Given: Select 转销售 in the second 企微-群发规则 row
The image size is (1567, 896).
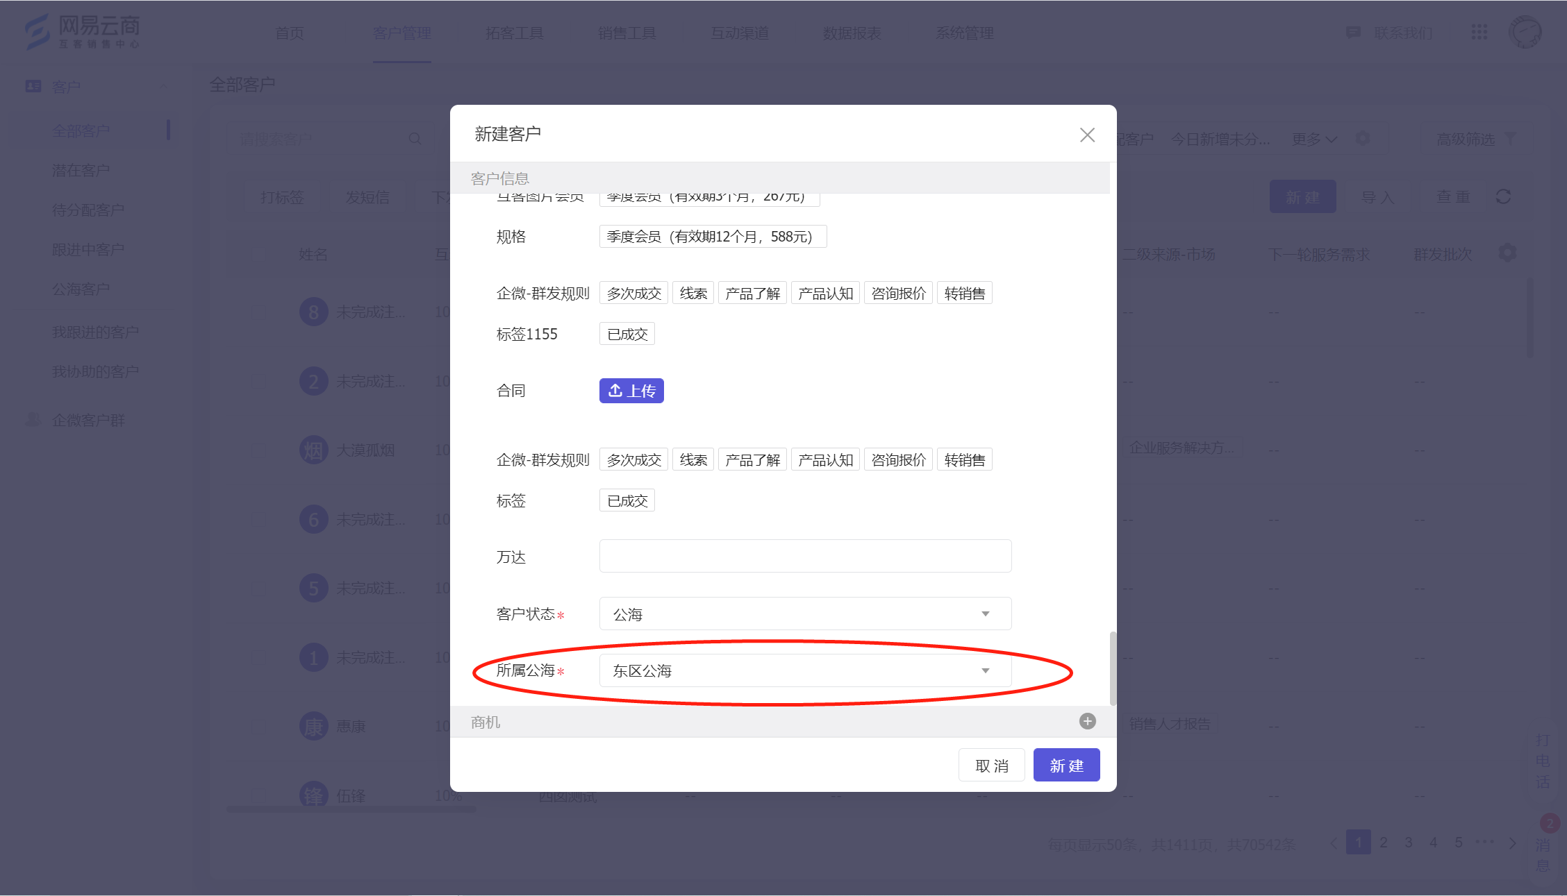Looking at the screenshot, I should 964,459.
